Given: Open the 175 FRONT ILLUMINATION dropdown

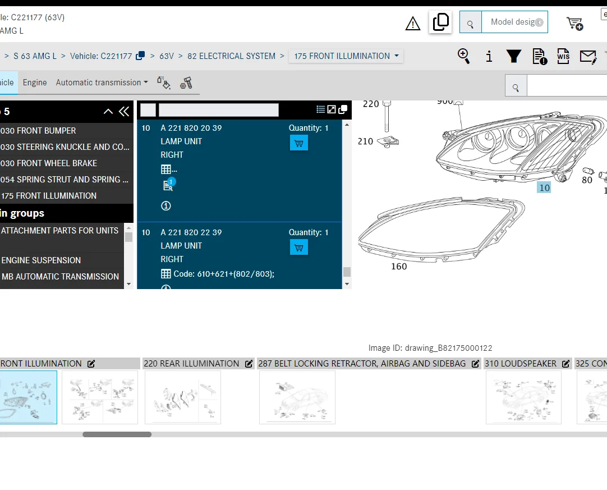Looking at the screenshot, I should 346,56.
